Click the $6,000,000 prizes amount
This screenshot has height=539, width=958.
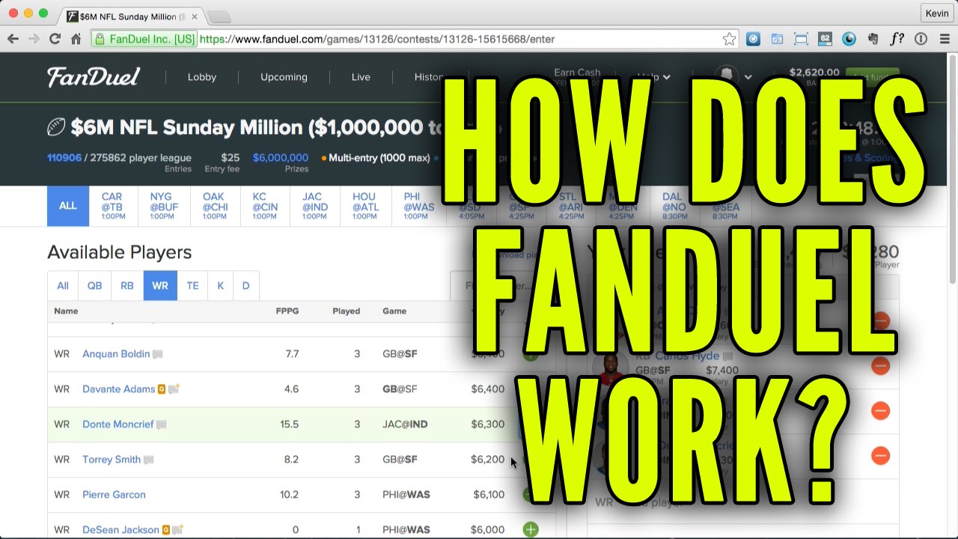[x=281, y=158]
